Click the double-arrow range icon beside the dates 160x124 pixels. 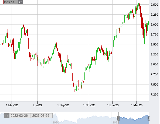pyautogui.click(x=6, y=116)
